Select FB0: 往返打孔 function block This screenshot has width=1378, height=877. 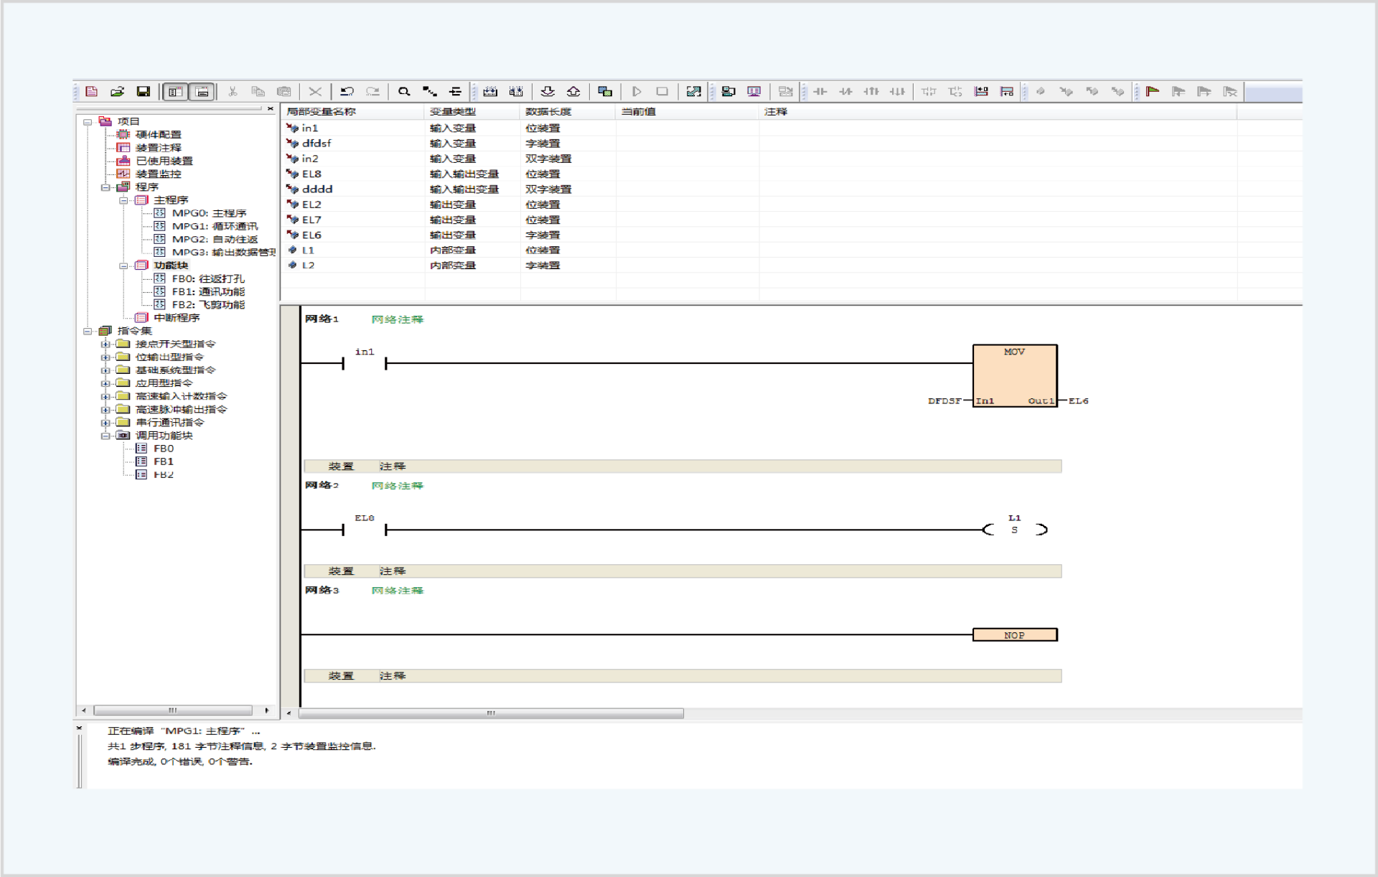click(208, 278)
